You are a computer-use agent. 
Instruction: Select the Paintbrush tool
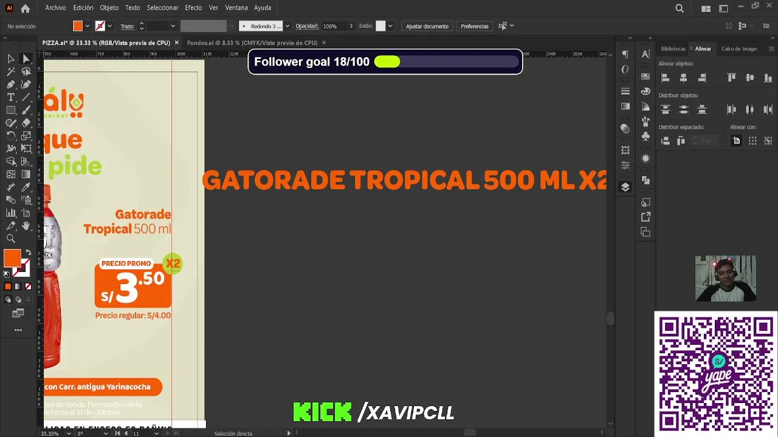point(26,110)
